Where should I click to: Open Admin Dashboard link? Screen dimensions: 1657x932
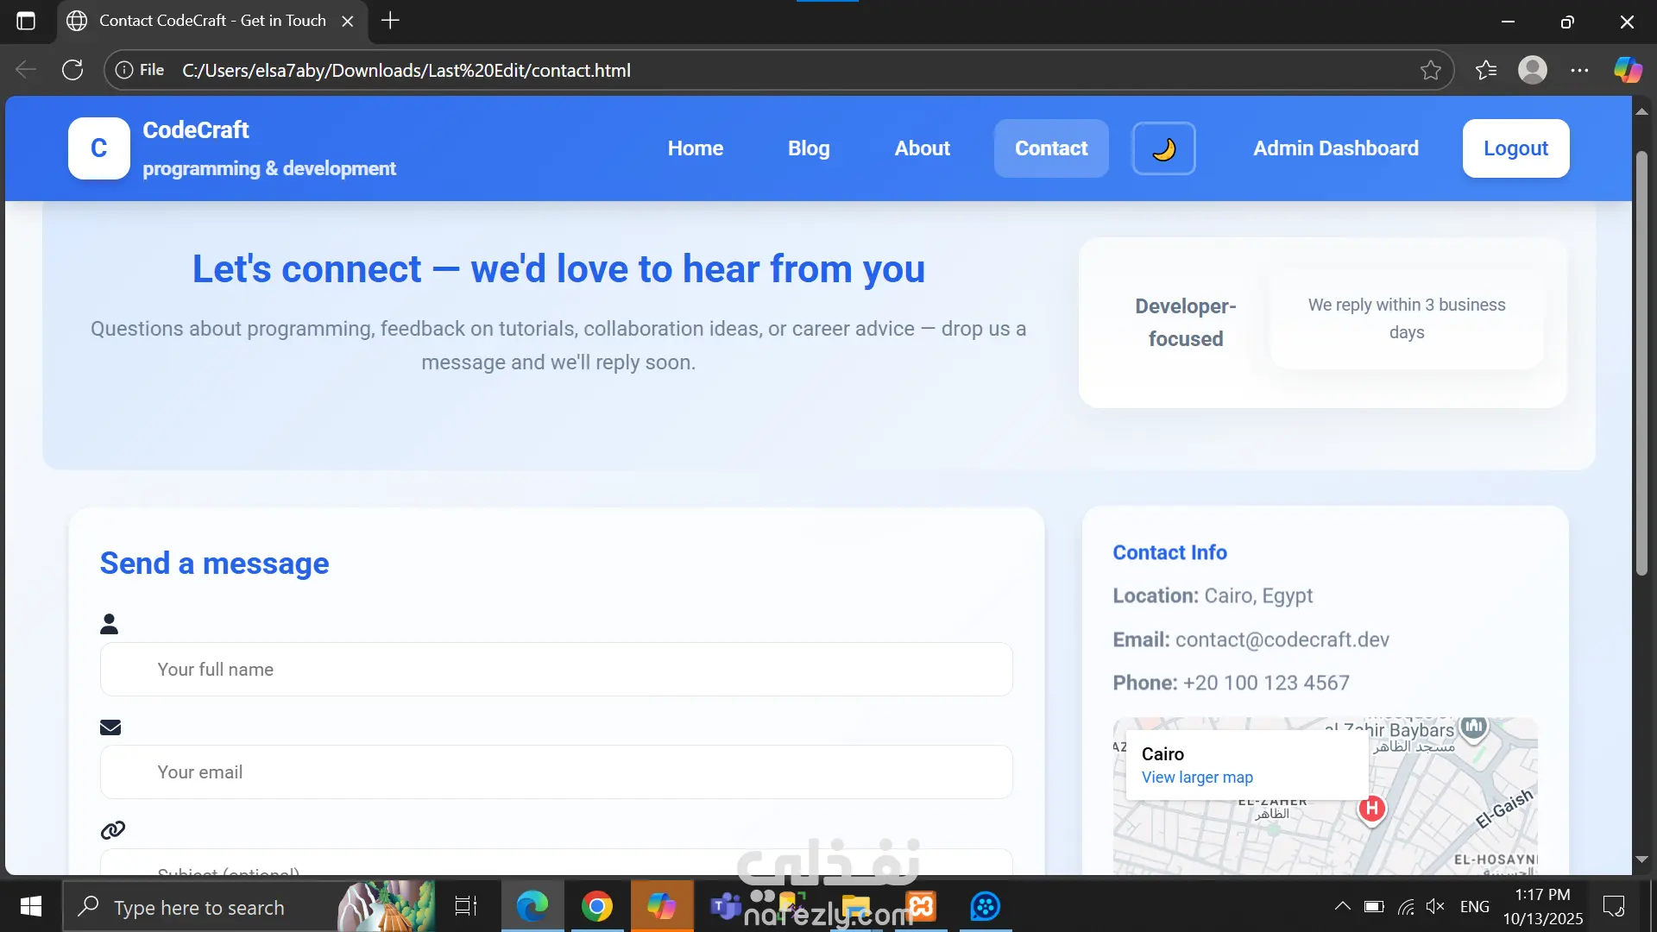1335,148
